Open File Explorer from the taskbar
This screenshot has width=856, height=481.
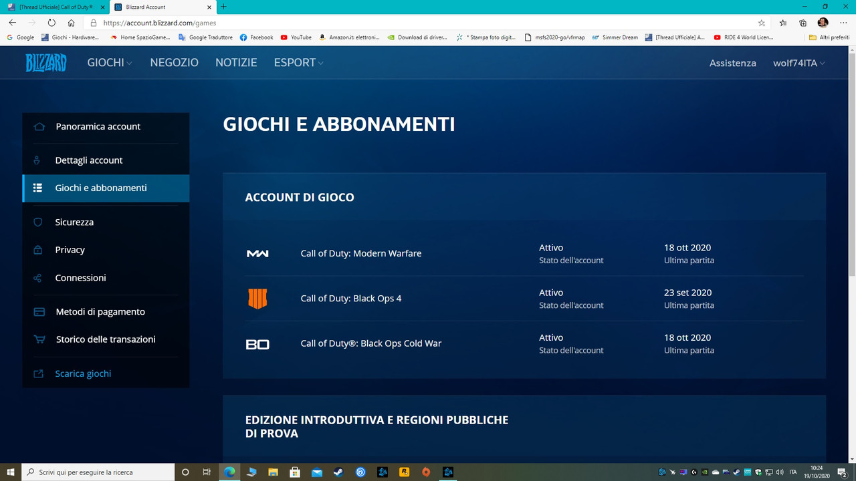273,472
